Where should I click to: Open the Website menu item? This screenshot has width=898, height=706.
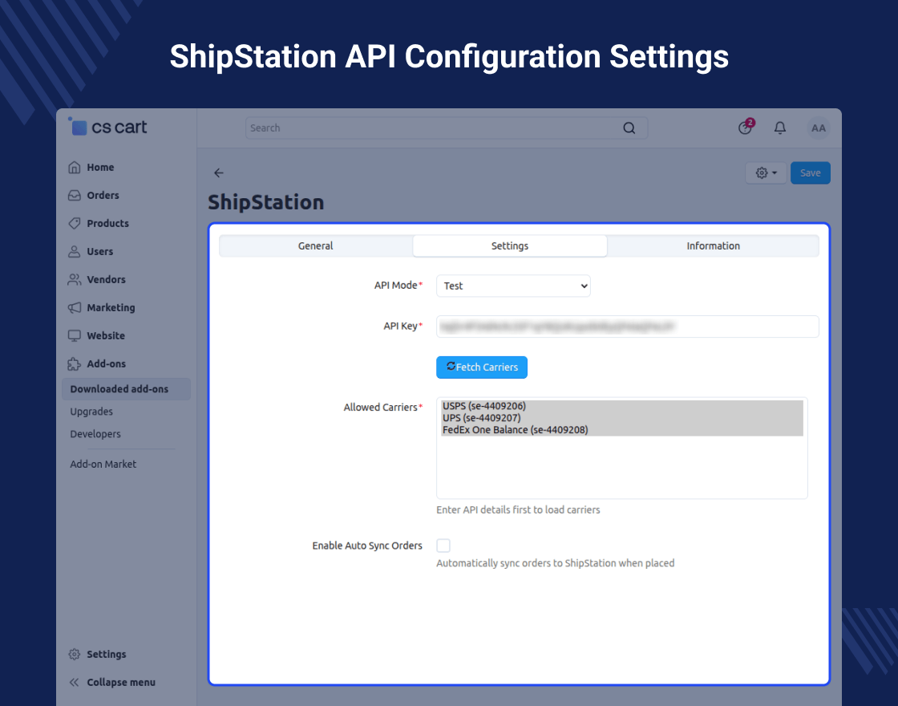point(106,336)
